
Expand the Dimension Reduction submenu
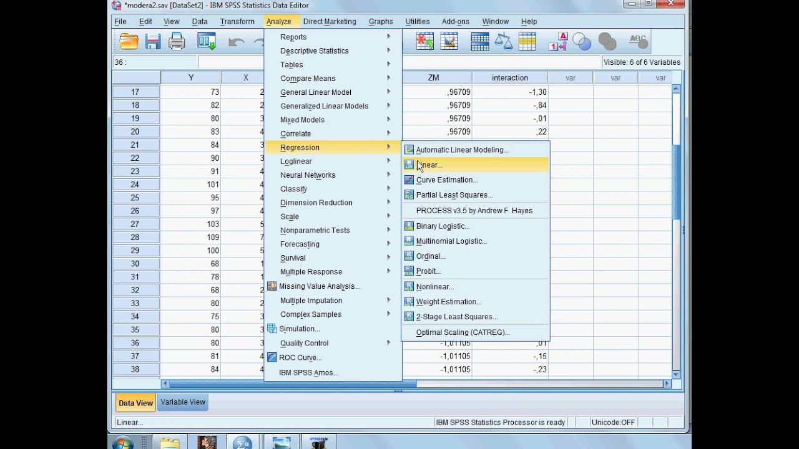pos(332,202)
